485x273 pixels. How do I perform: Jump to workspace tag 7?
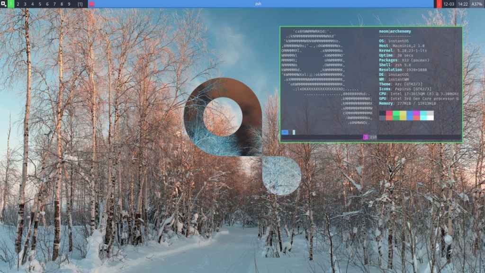click(54, 4)
